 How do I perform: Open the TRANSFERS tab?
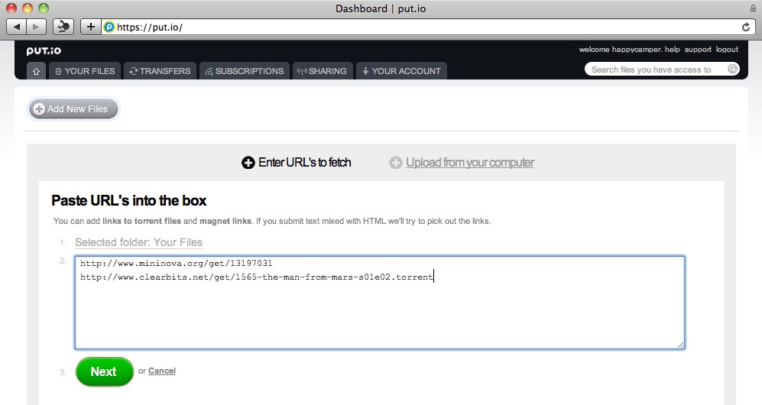point(160,71)
